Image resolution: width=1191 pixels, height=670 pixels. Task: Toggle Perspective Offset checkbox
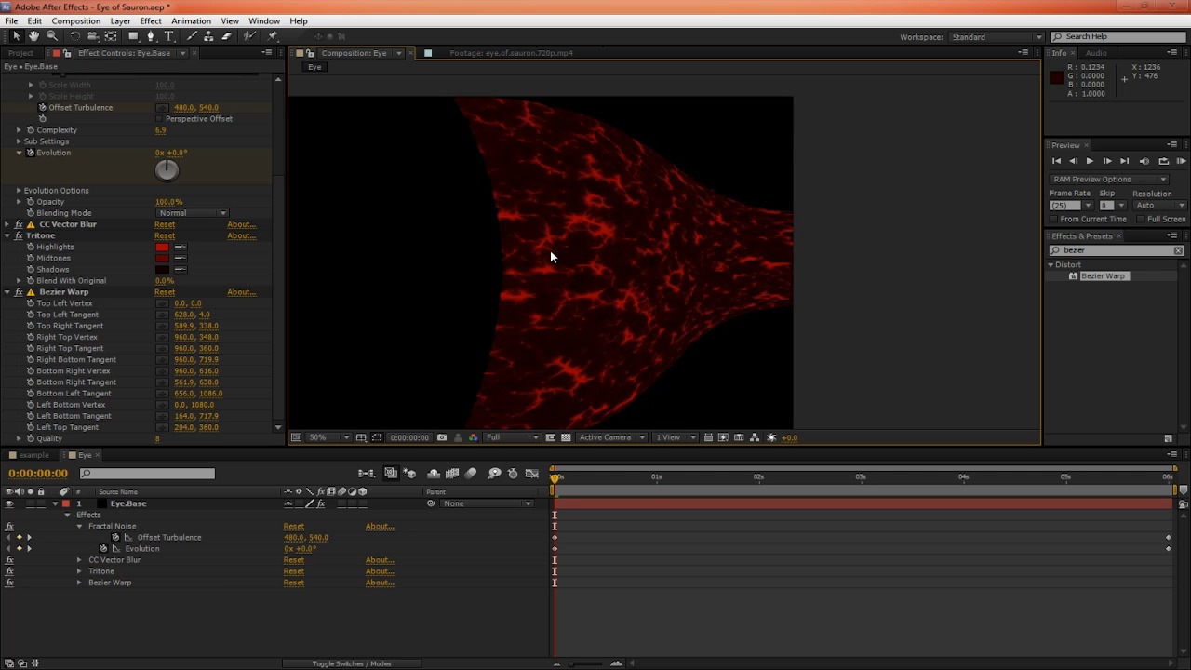pos(158,119)
